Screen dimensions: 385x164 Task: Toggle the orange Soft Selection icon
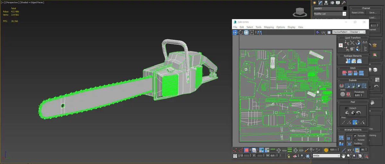pyautogui.click(x=326, y=150)
